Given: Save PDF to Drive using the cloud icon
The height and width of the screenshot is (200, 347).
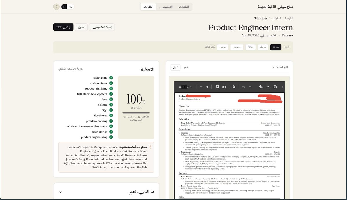Looking at the screenshot, I should coord(261,87).
